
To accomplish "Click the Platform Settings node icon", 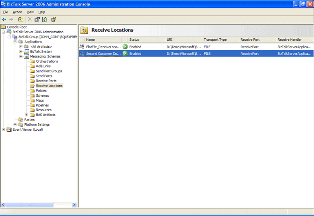I will click(21, 124).
